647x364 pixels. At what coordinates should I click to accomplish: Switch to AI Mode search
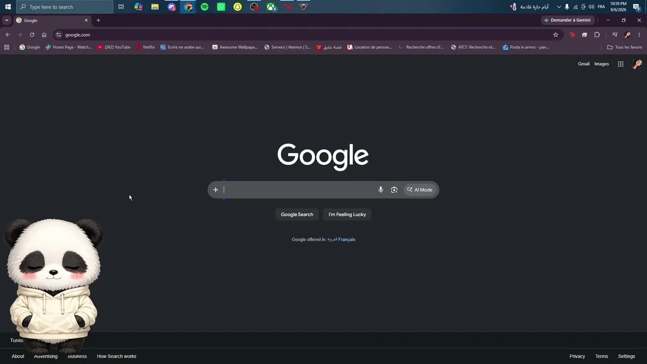420,190
